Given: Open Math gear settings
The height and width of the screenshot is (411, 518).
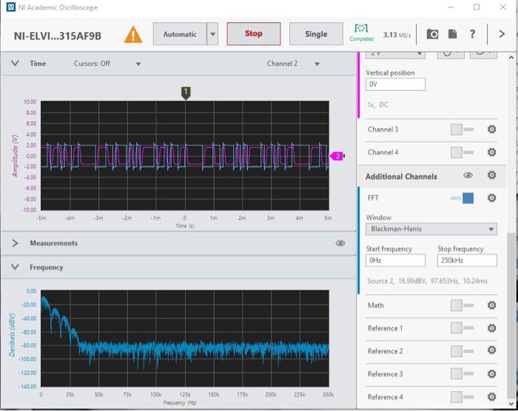Looking at the screenshot, I should point(491,305).
